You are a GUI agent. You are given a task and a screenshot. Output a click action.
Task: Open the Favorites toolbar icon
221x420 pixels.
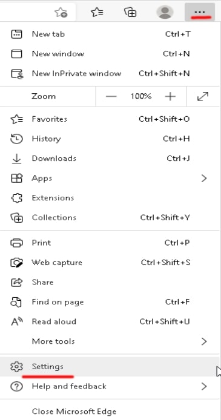pyautogui.click(x=97, y=12)
